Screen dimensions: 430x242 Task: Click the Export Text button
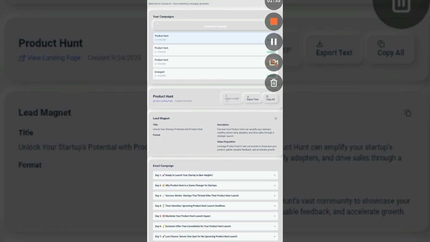(253, 98)
